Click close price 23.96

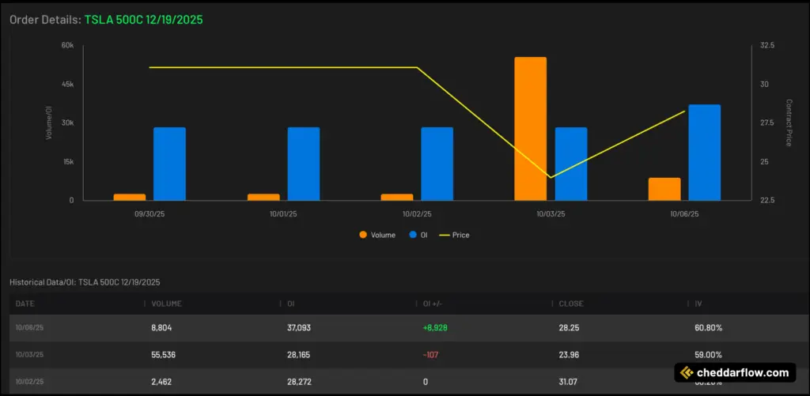click(x=568, y=355)
